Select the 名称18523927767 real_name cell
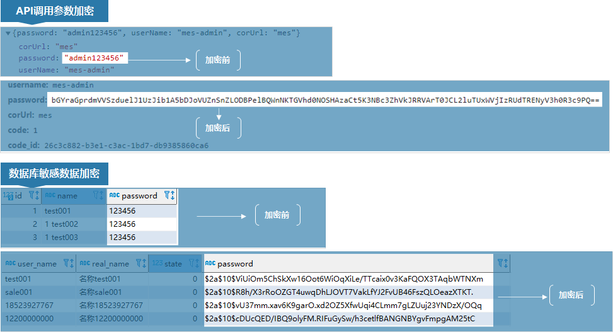 pyautogui.click(x=110, y=305)
